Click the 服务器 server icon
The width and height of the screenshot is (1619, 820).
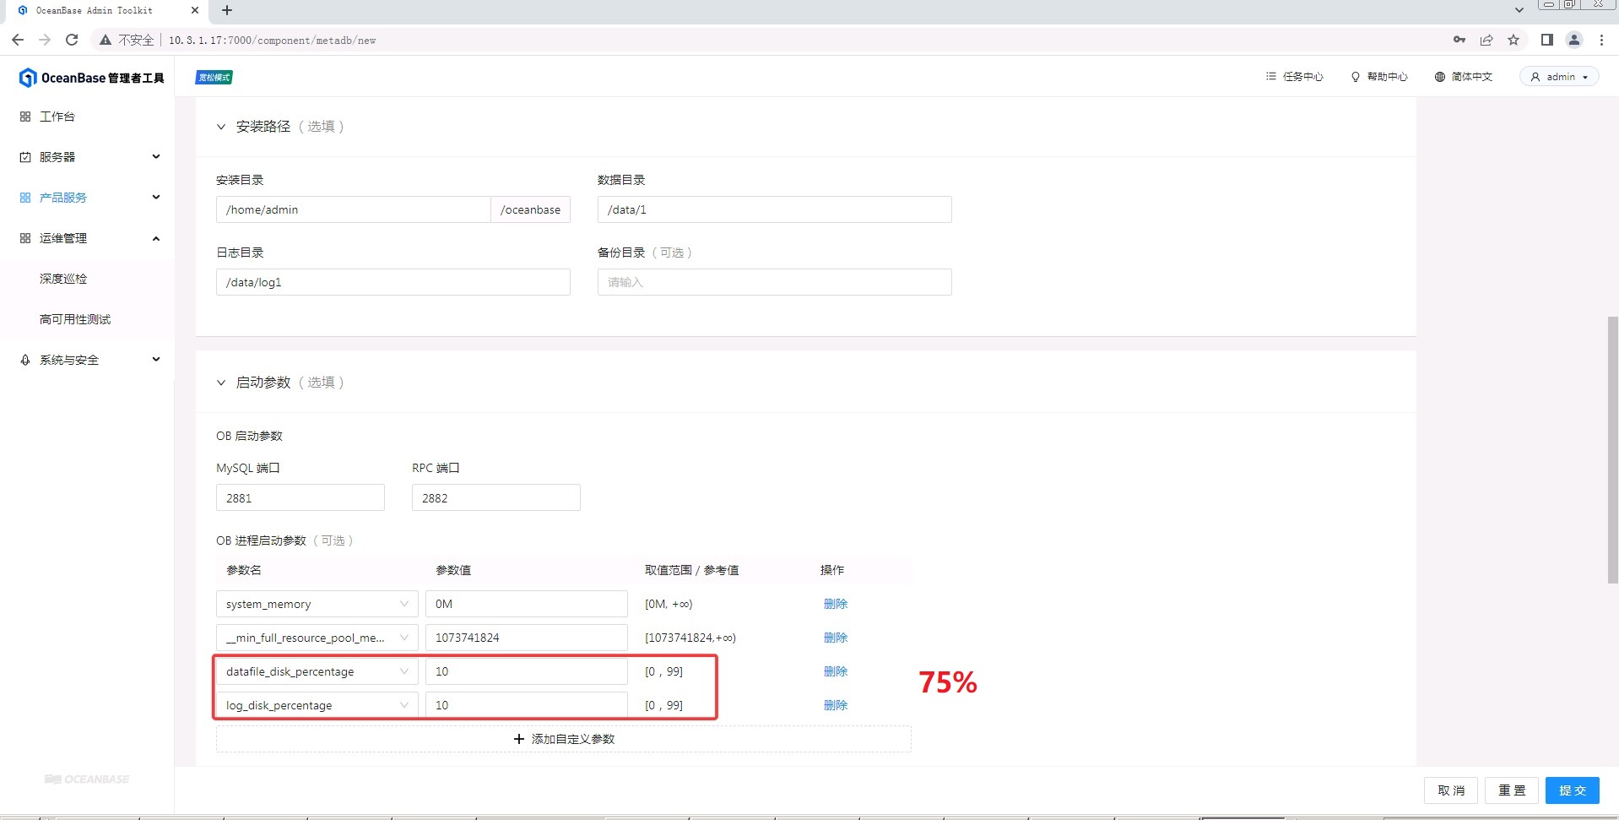(25, 157)
